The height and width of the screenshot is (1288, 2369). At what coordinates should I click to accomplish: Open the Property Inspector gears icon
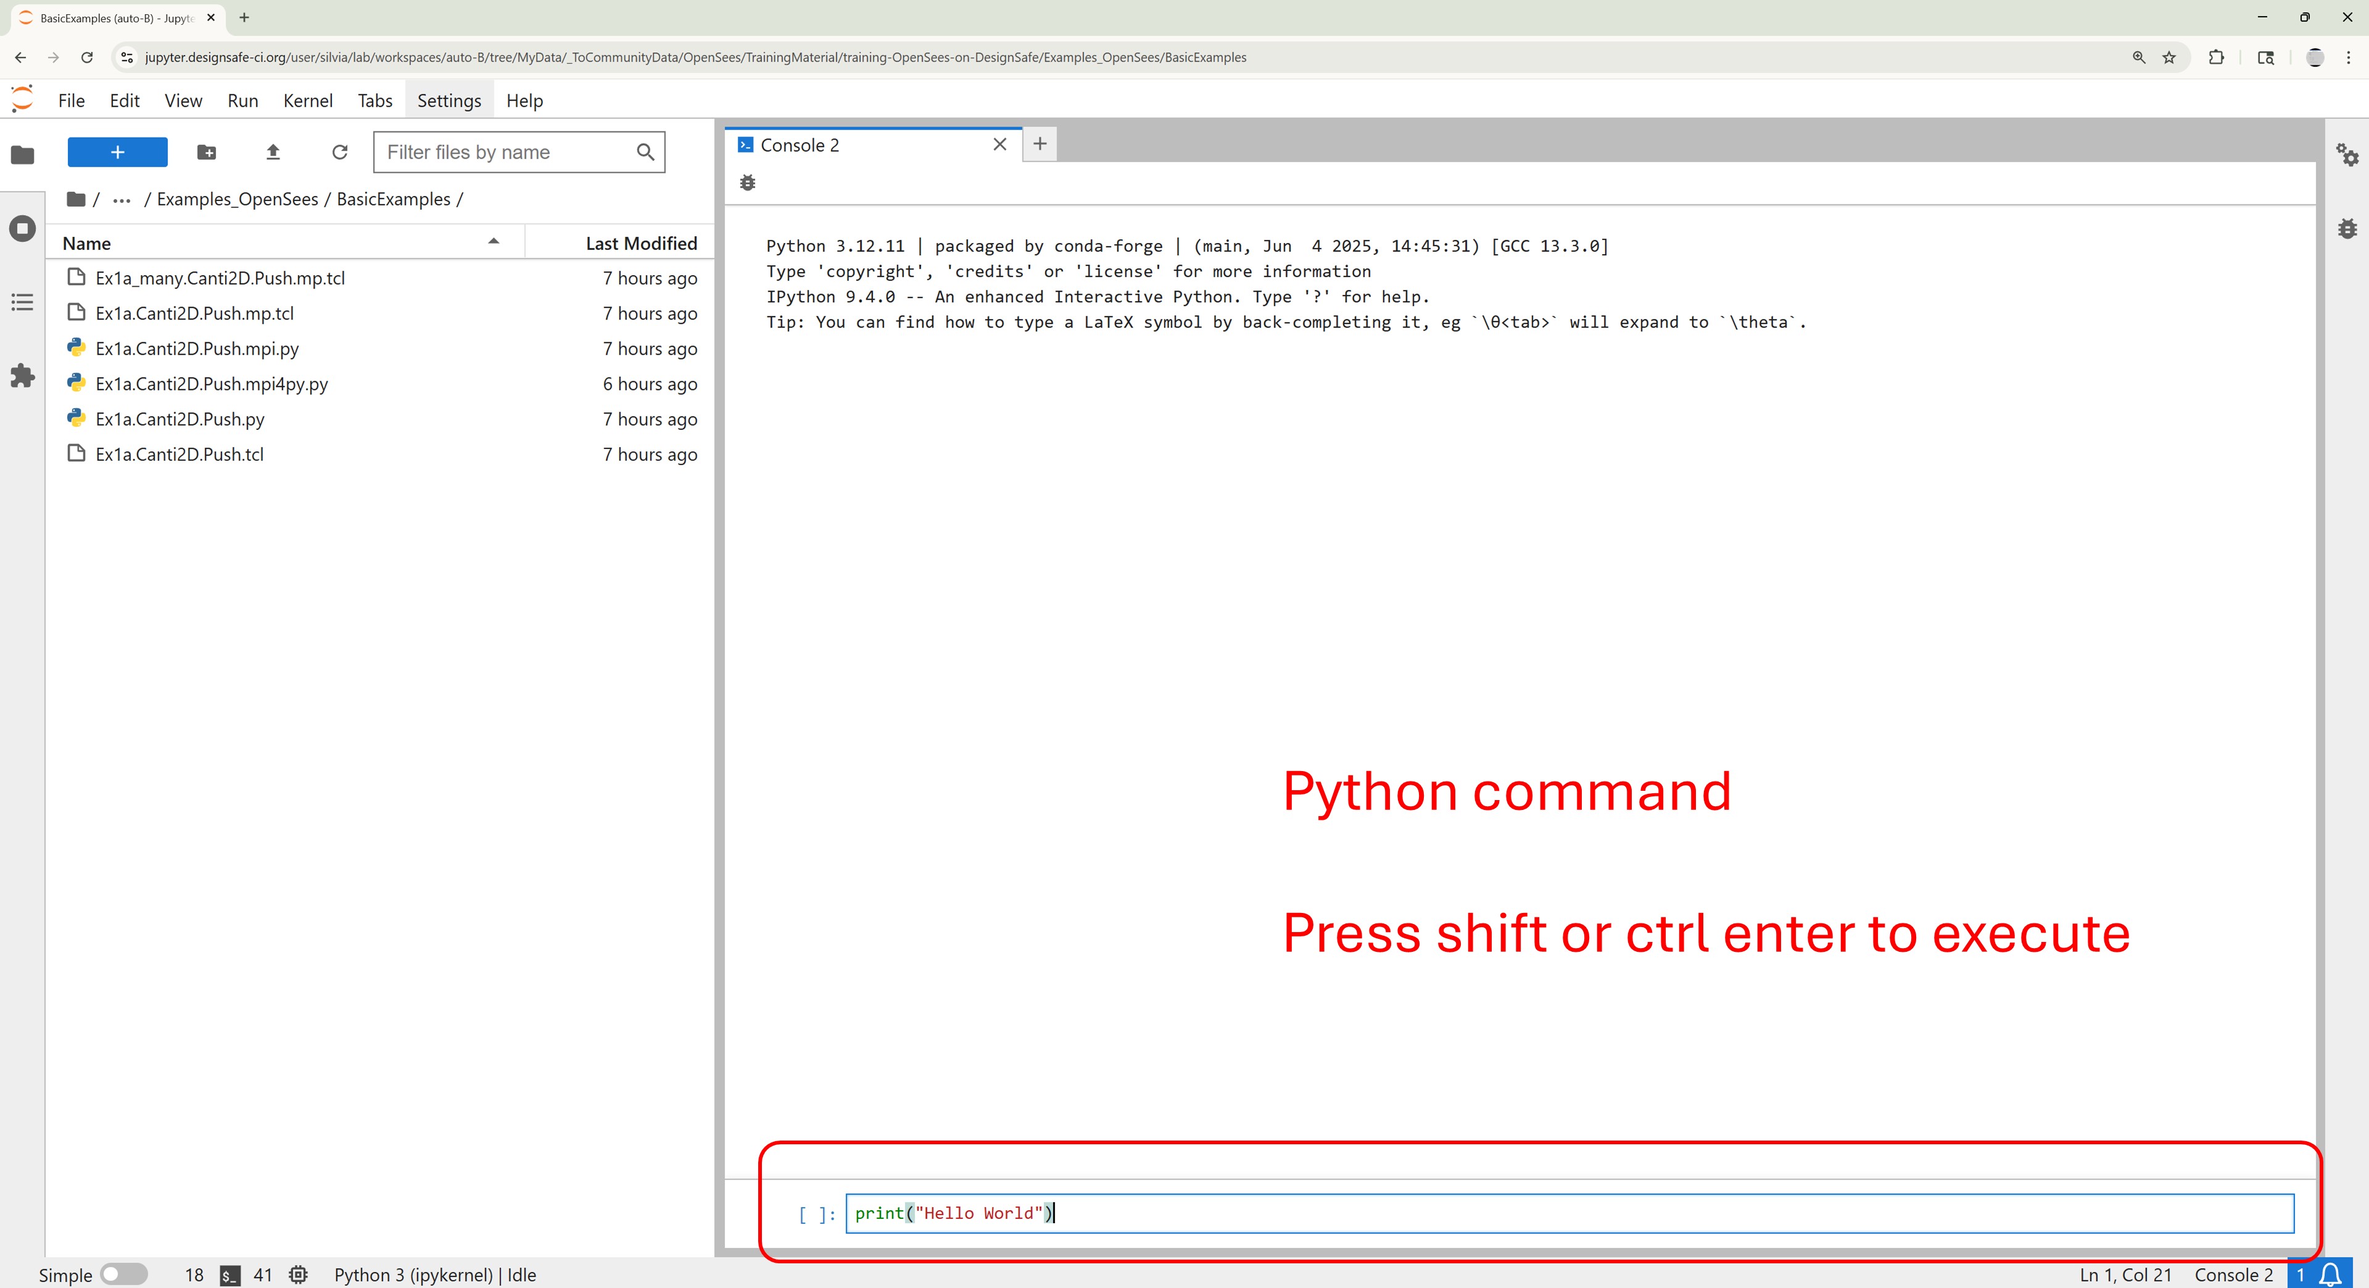(x=2346, y=154)
